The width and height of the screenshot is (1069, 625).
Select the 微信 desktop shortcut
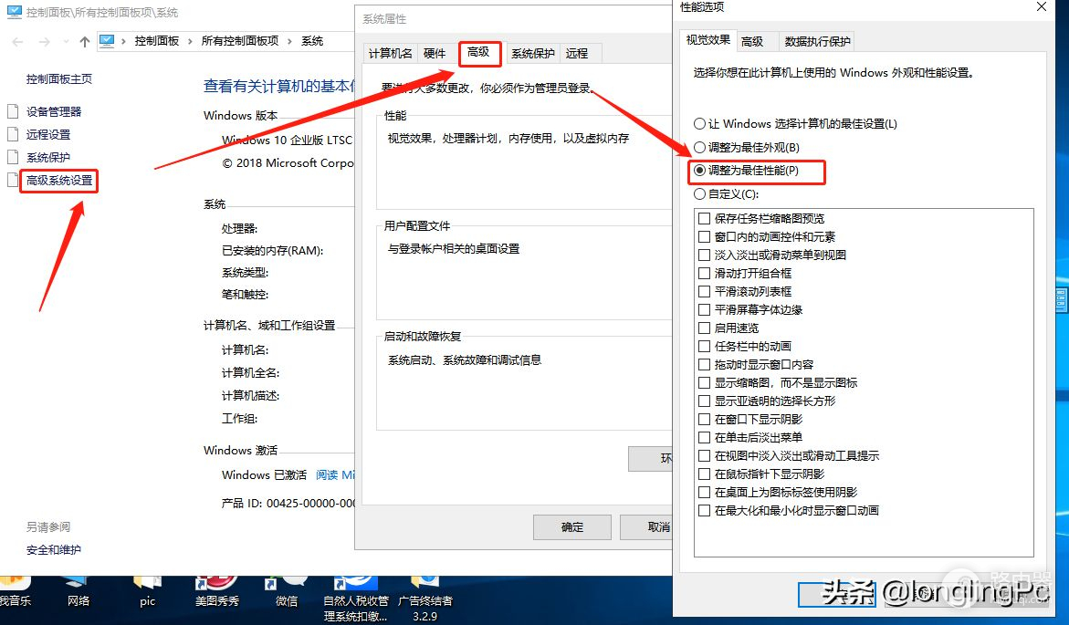coord(287,591)
